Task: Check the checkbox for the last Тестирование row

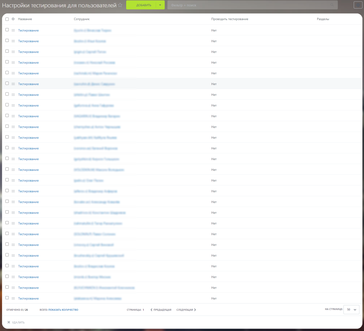Action: pos(7,298)
